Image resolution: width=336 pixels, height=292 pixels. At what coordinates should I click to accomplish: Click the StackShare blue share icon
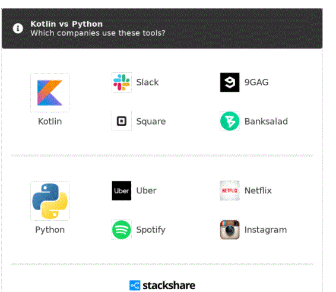click(135, 285)
